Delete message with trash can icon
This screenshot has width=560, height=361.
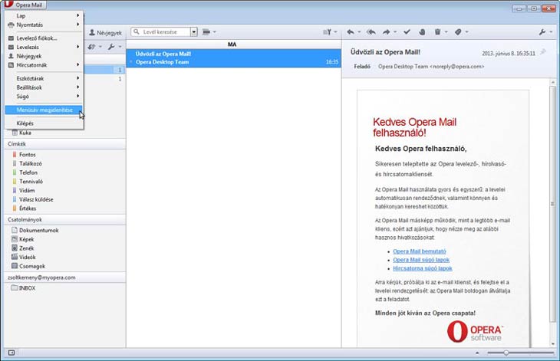tap(438, 32)
